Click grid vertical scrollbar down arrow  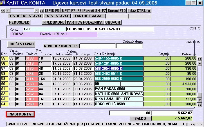click(x=199, y=100)
